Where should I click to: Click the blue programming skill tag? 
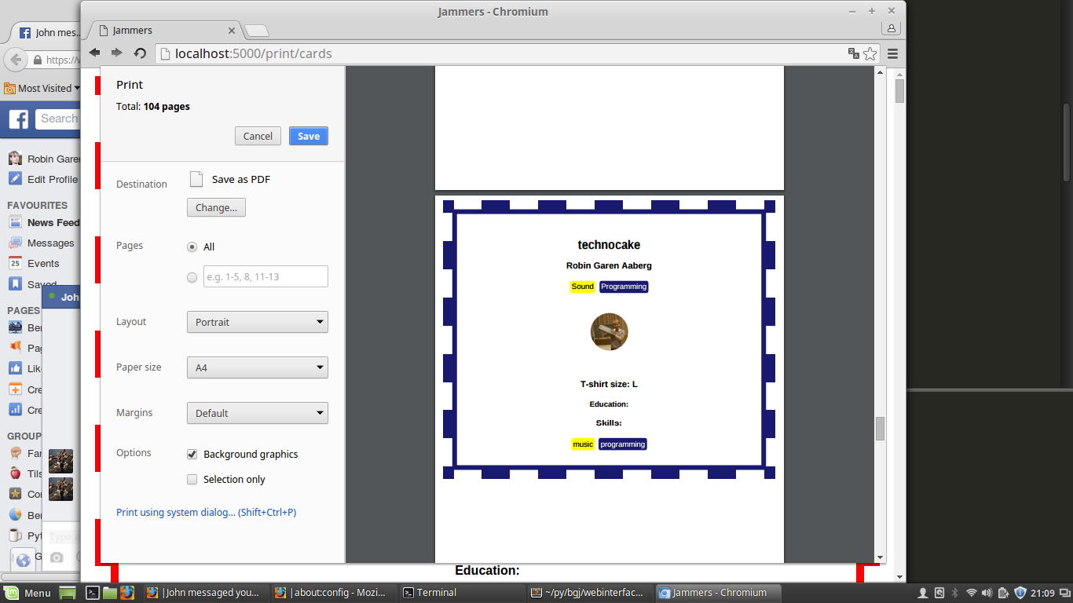622,444
